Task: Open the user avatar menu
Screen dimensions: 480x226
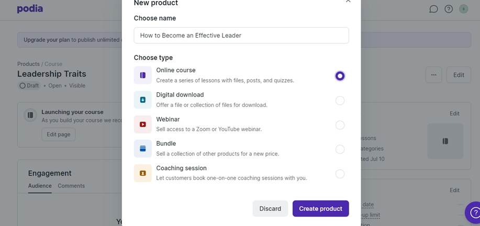Action: click(463, 9)
